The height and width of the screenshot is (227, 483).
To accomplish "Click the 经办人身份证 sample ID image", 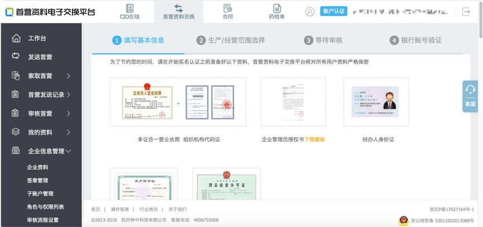I will tap(375, 102).
